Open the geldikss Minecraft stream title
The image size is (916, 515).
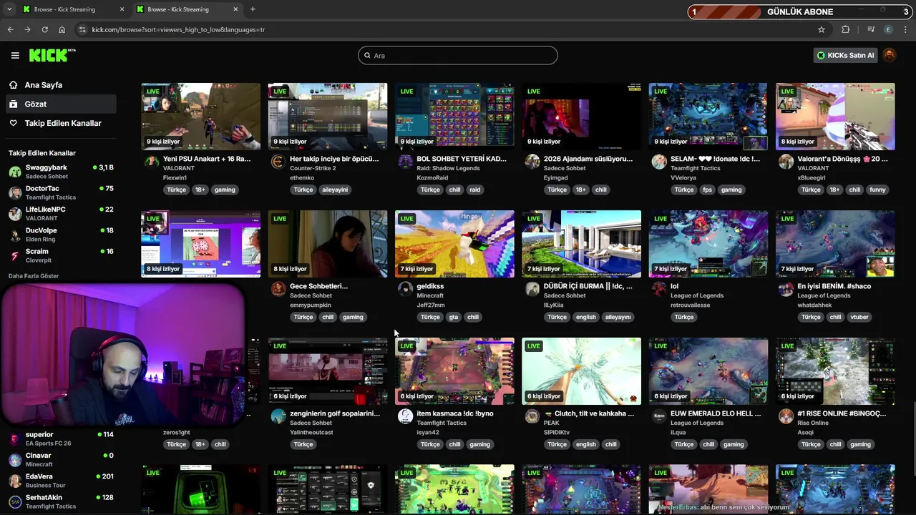click(430, 286)
